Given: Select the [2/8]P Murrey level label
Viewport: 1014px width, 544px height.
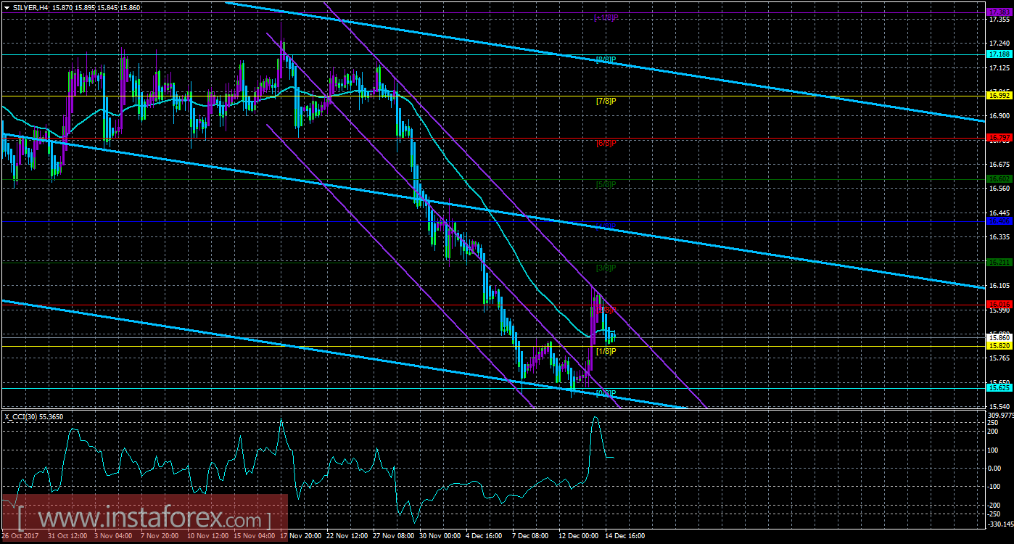Looking at the screenshot, I should 606,310.
